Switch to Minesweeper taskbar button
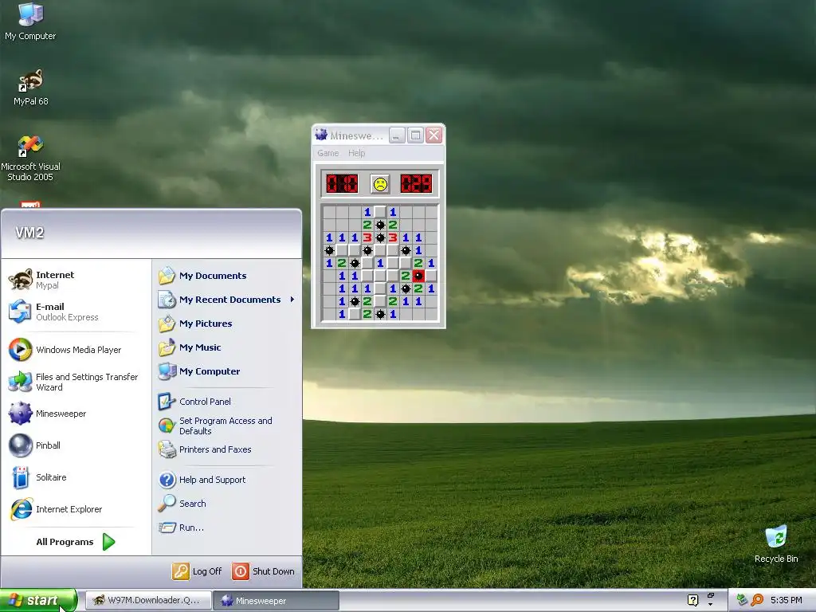This screenshot has width=816, height=612. 276,601
